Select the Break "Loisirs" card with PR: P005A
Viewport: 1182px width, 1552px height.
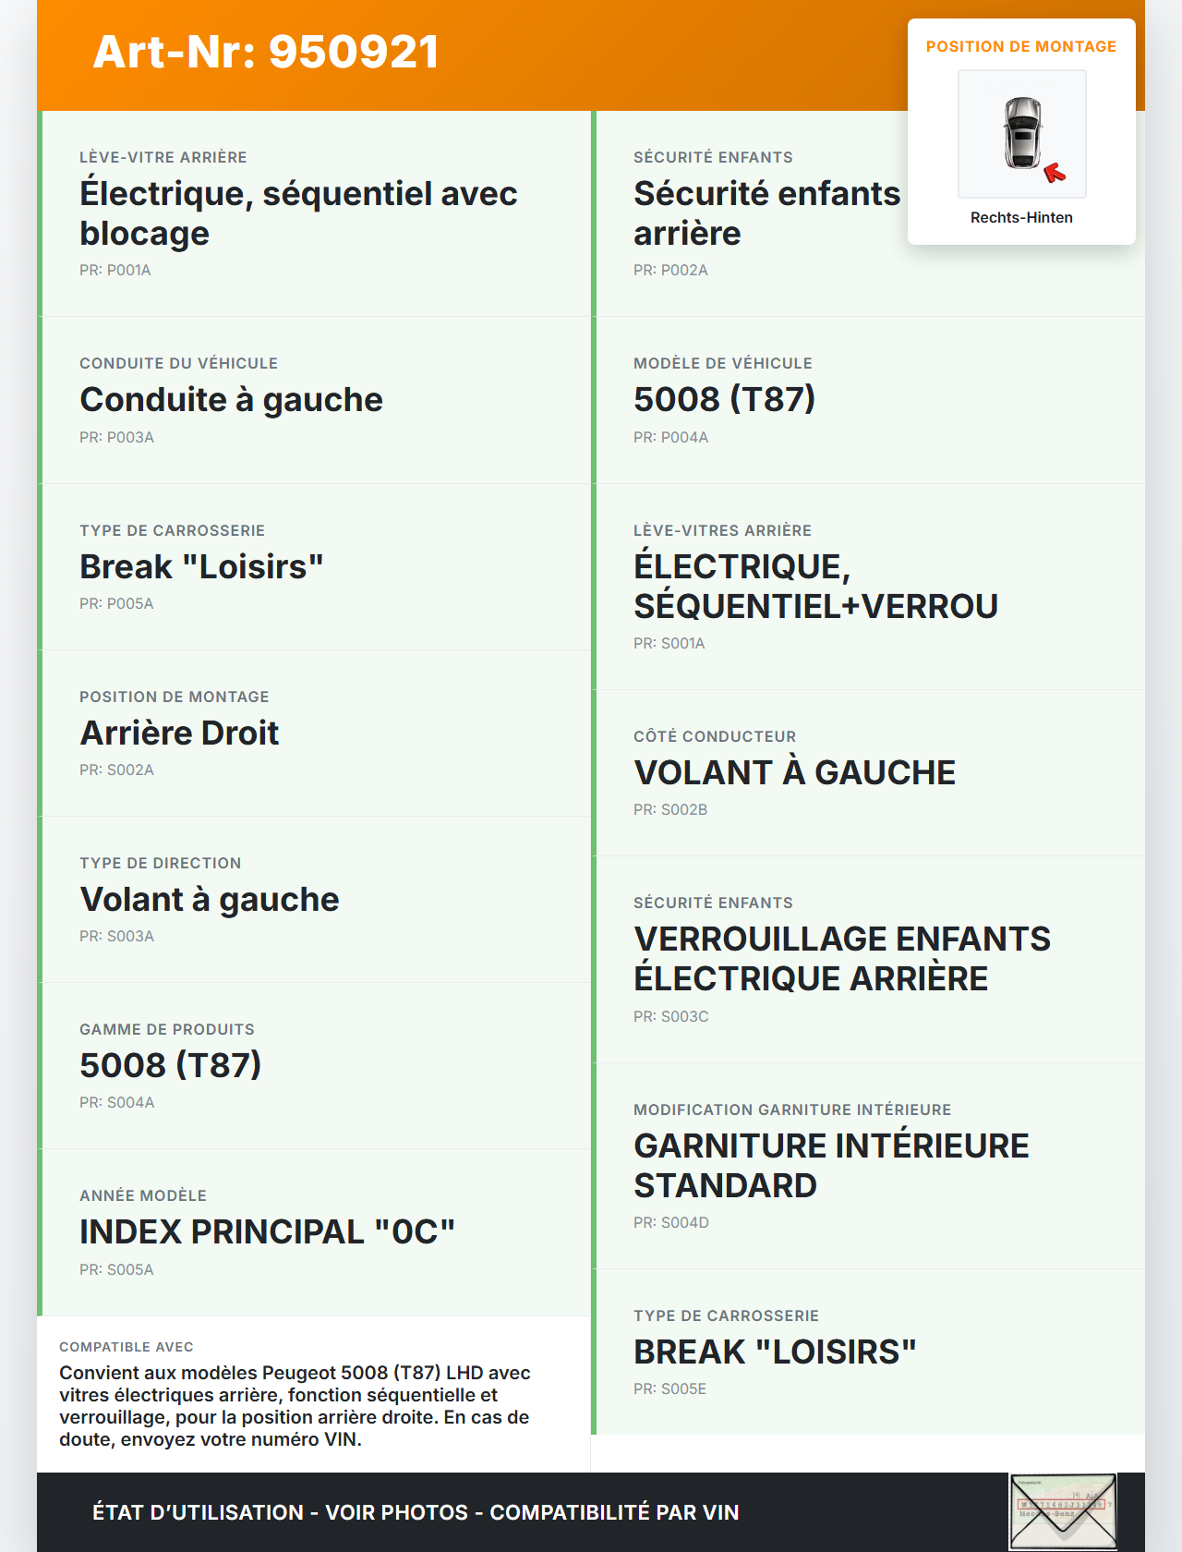click(314, 566)
